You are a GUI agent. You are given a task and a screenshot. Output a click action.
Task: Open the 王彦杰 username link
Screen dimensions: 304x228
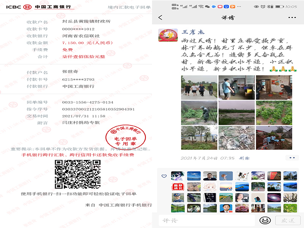194,32
